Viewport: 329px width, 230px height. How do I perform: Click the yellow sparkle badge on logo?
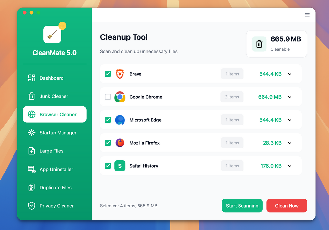tap(62, 26)
